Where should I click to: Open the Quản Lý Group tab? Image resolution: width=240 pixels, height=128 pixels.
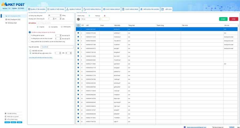pyautogui.click(x=74, y=9)
